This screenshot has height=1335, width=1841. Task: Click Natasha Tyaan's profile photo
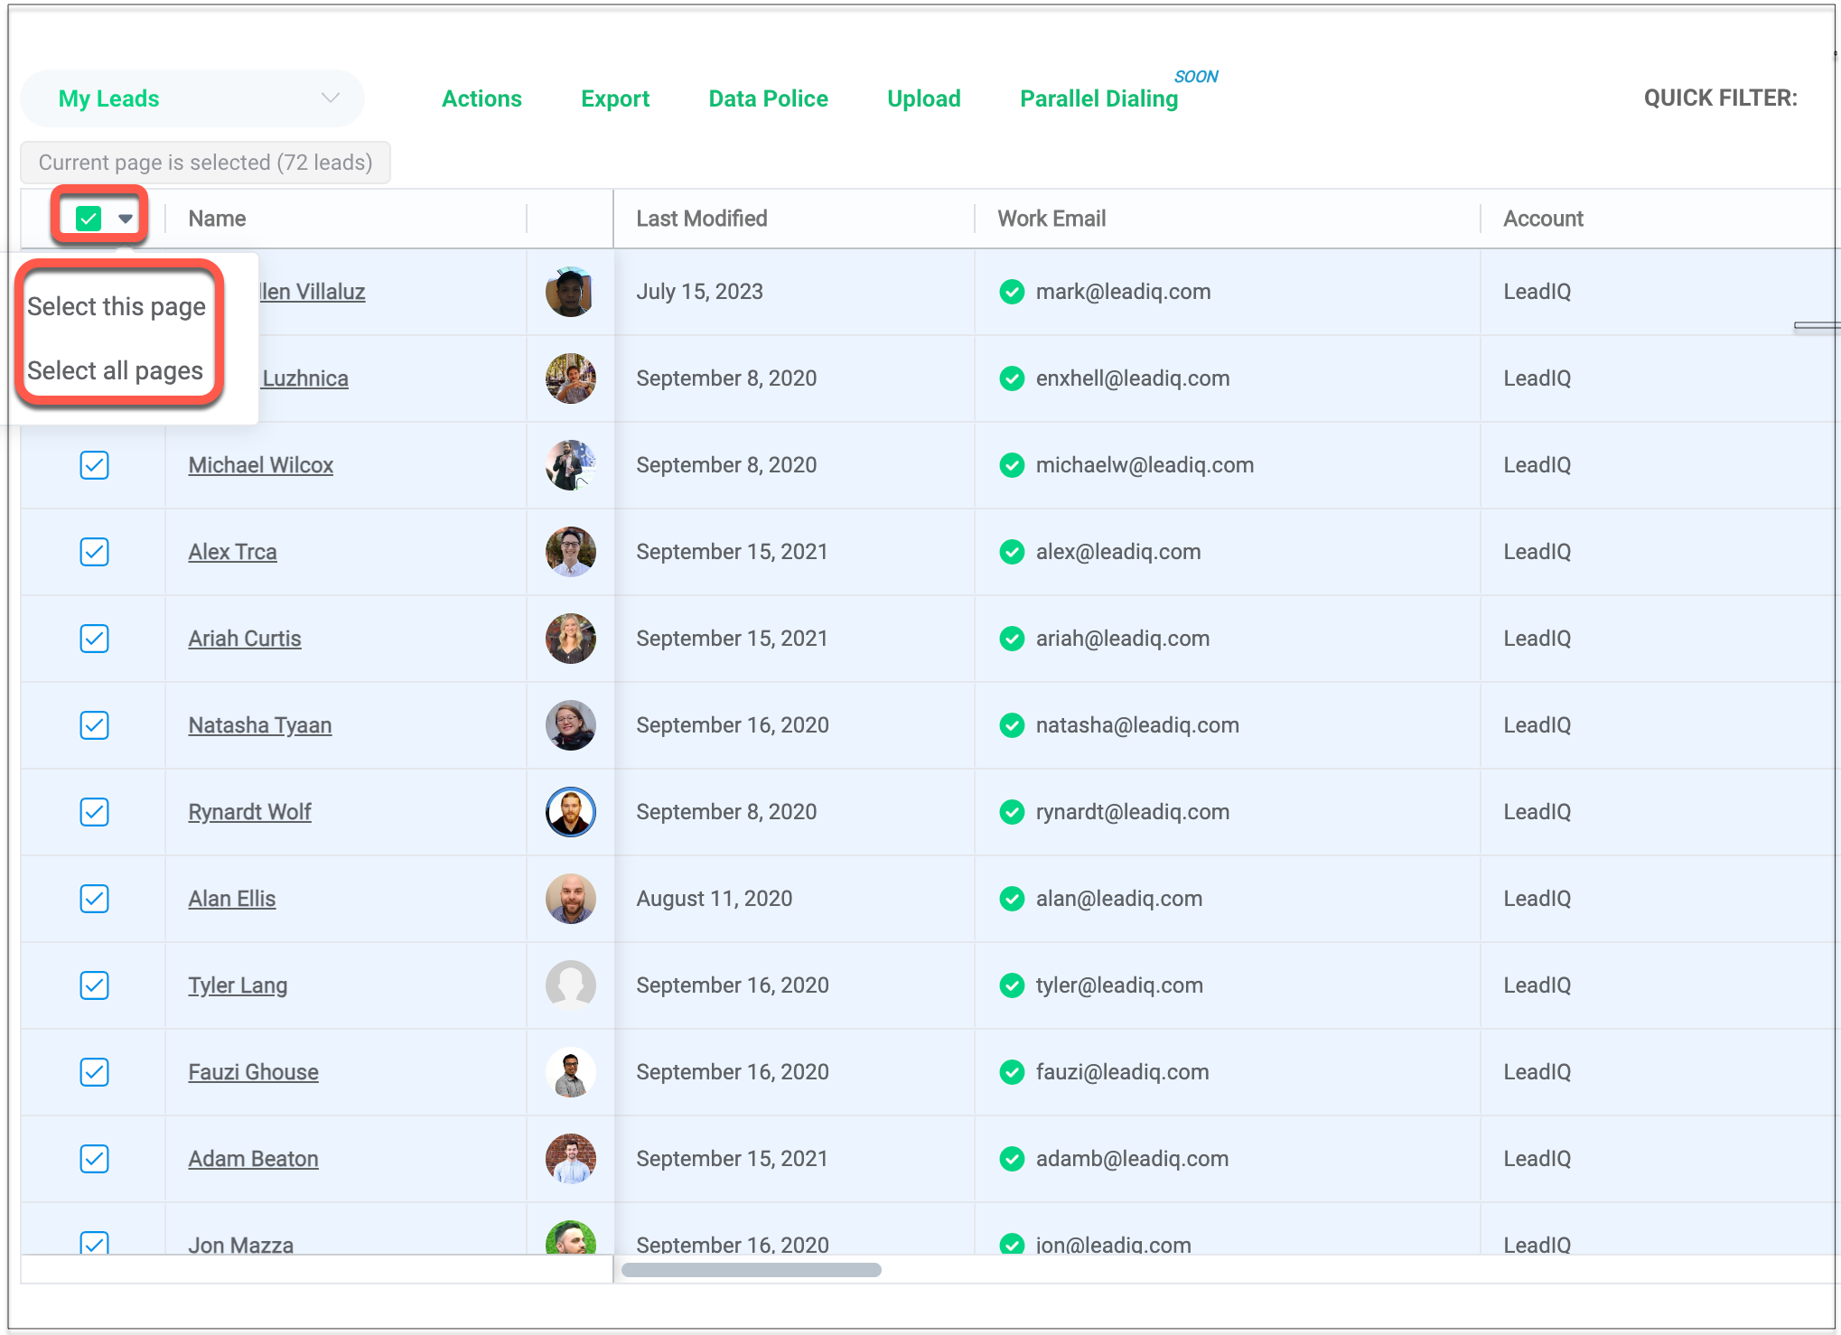pos(570,725)
